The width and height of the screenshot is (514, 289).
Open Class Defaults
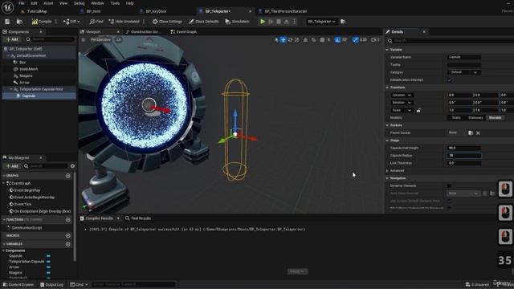point(203,22)
